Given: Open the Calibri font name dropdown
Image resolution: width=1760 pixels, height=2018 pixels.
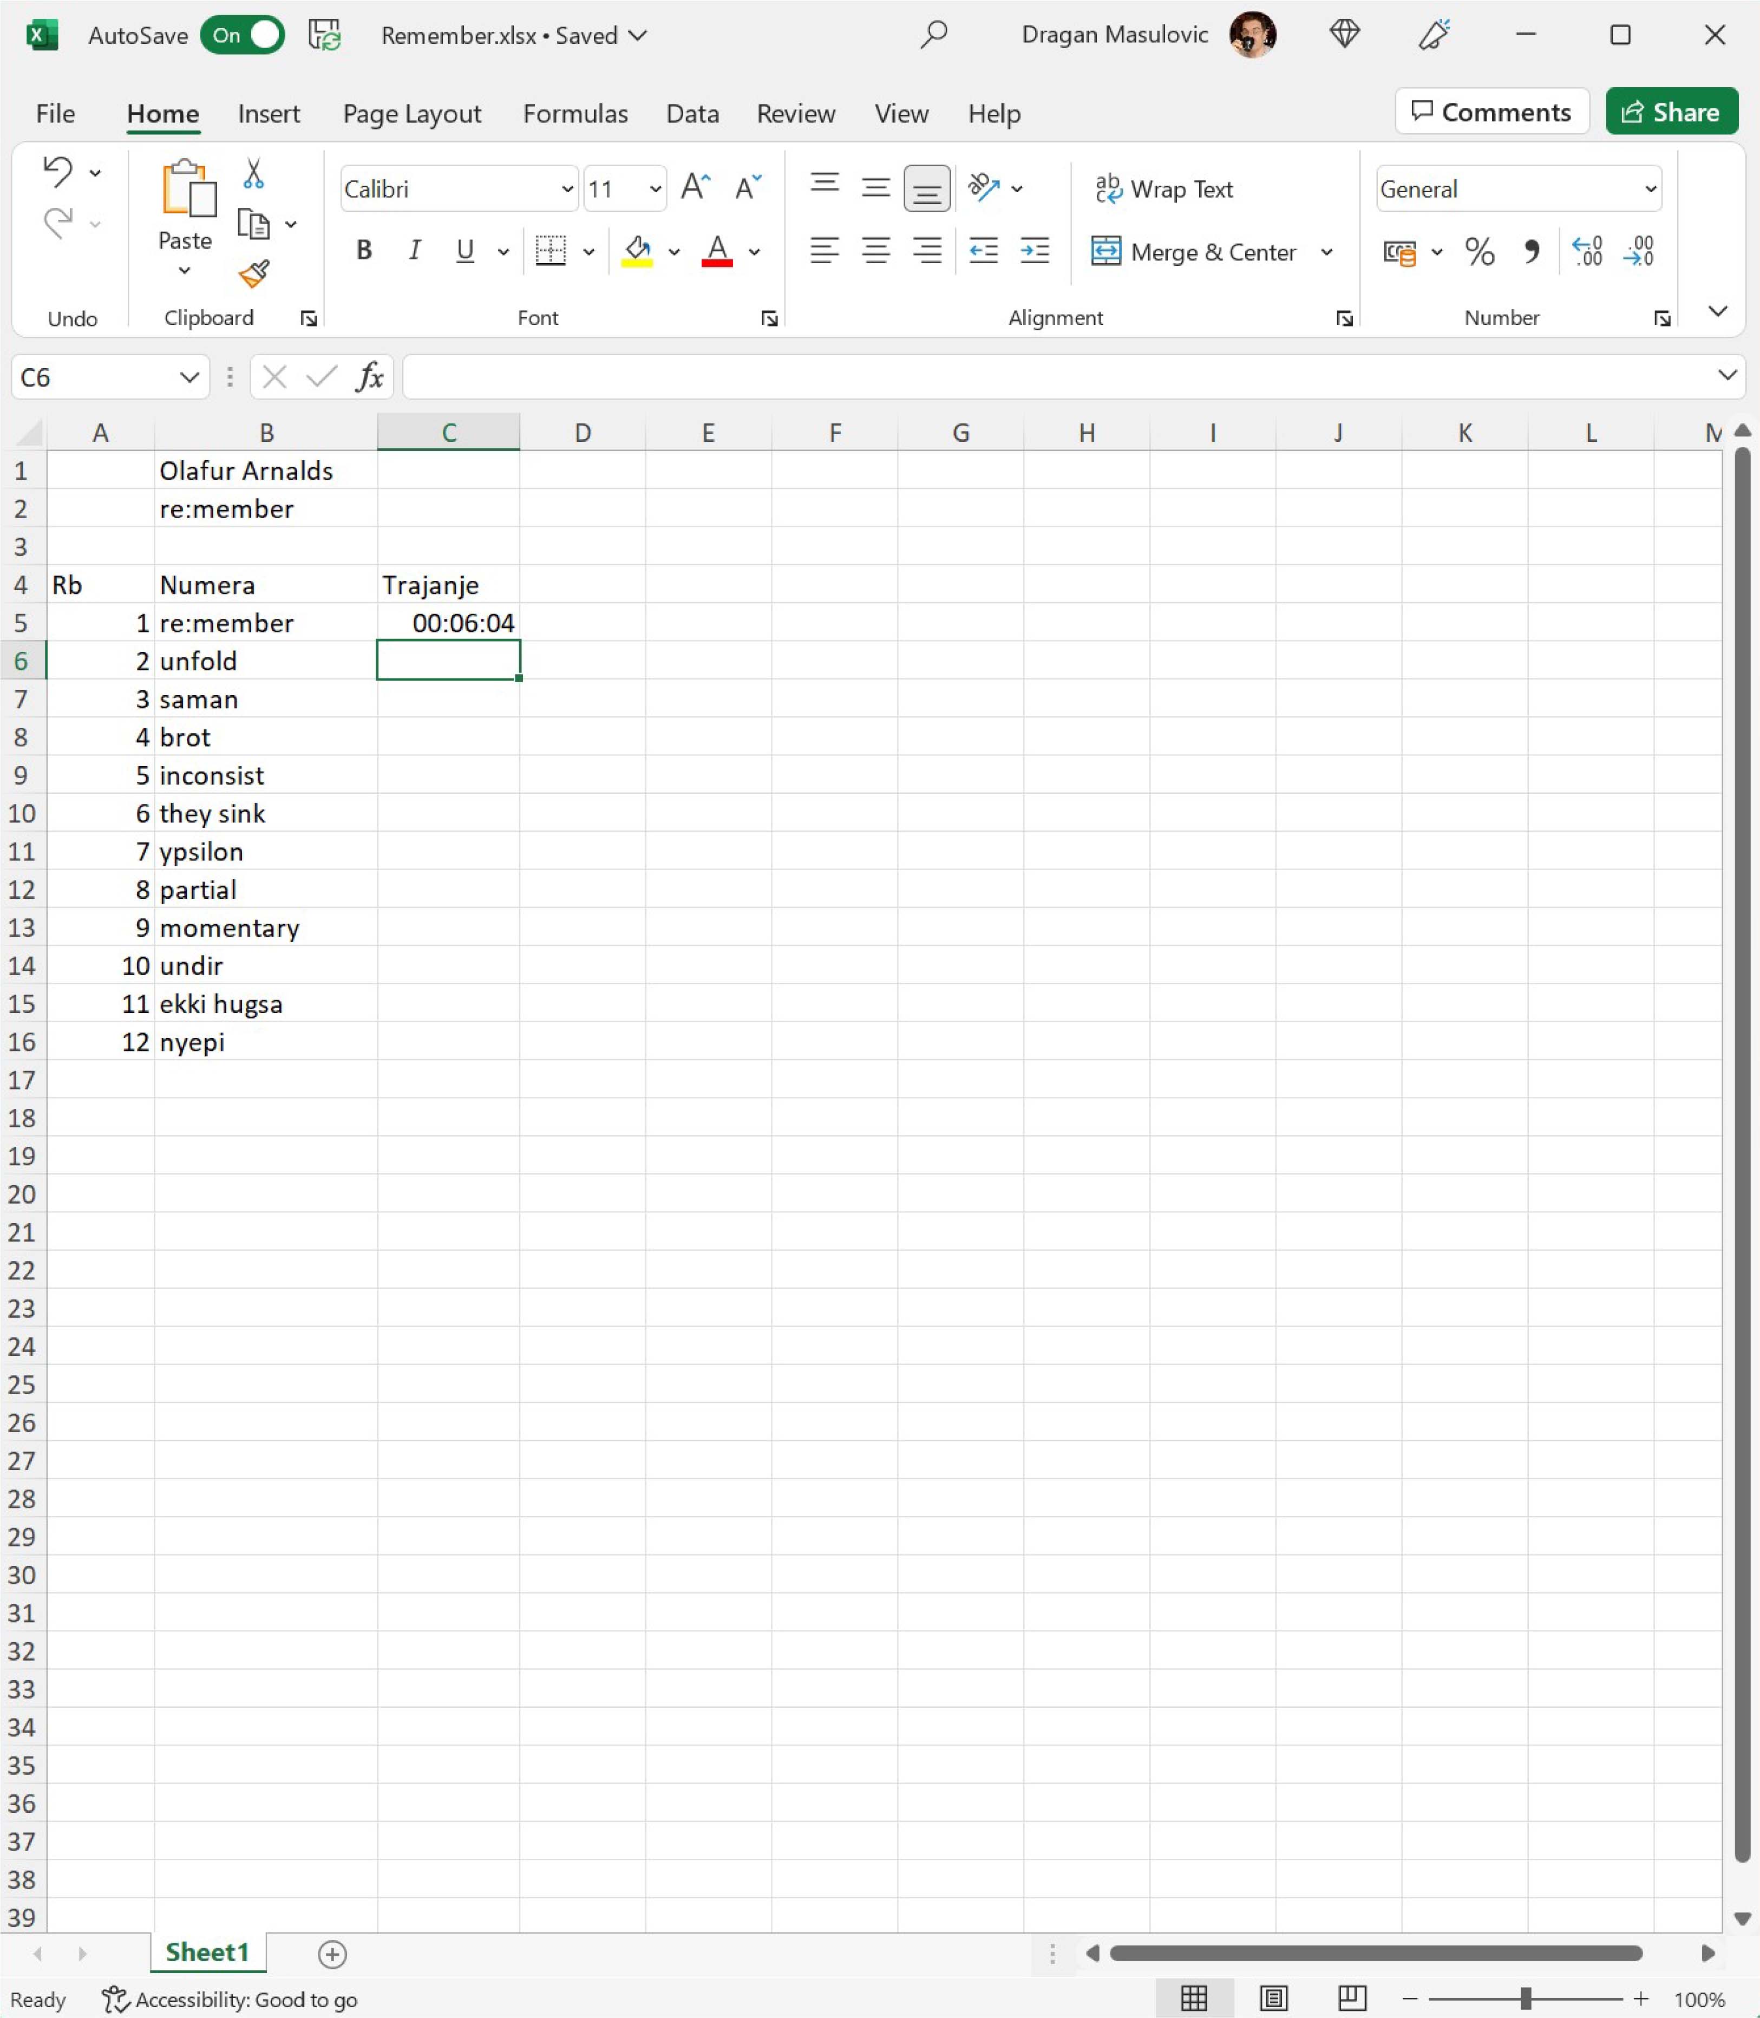Looking at the screenshot, I should tap(567, 188).
